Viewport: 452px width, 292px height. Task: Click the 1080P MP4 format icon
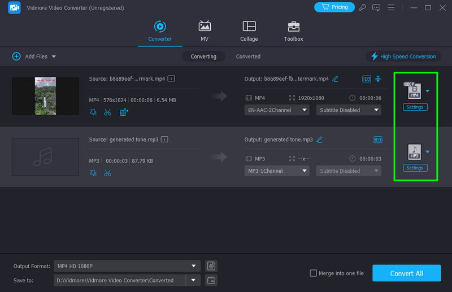[x=414, y=91]
